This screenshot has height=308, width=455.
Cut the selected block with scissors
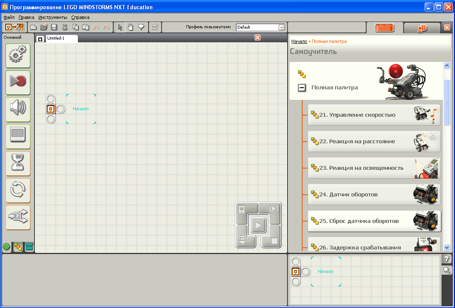(x=64, y=27)
